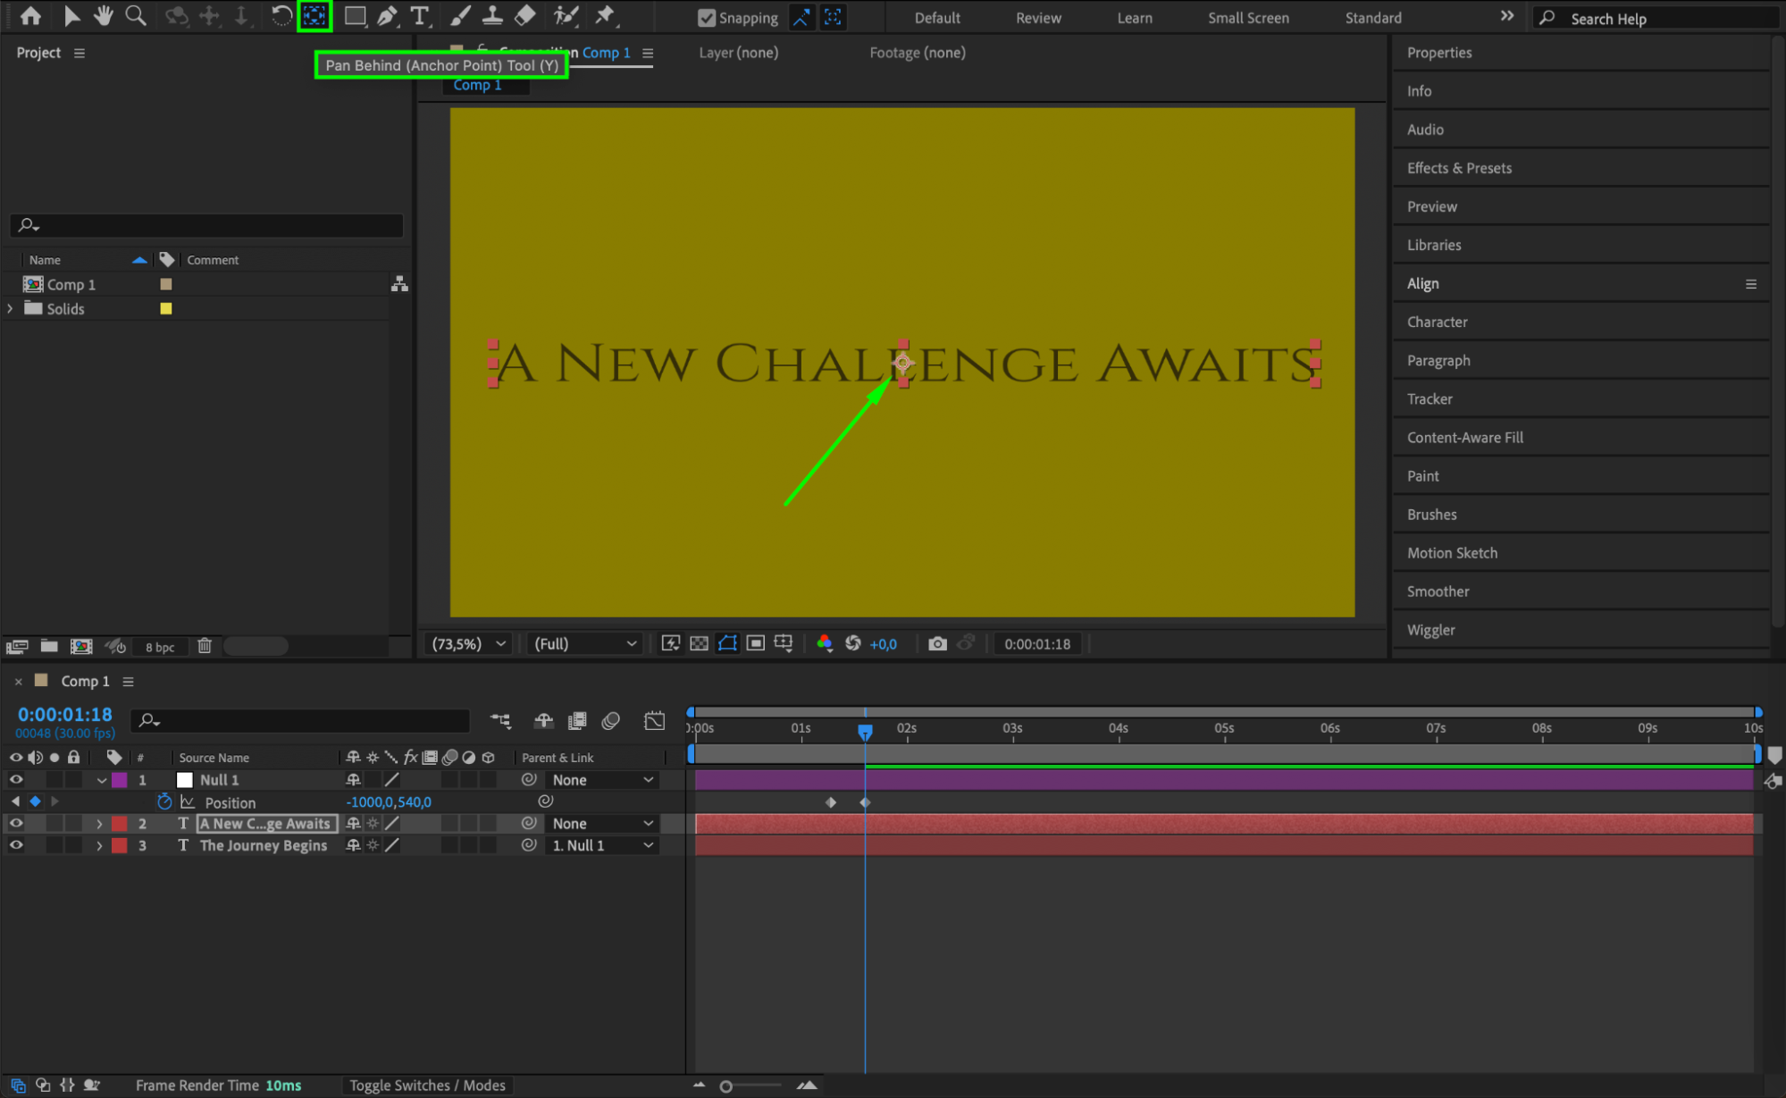Expand the Solids folder
The width and height of the screenshot is (1786, 1098).
click(x=11, y=309)
